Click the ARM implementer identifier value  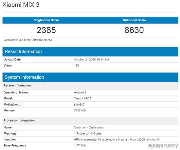[x=117, y=140]
